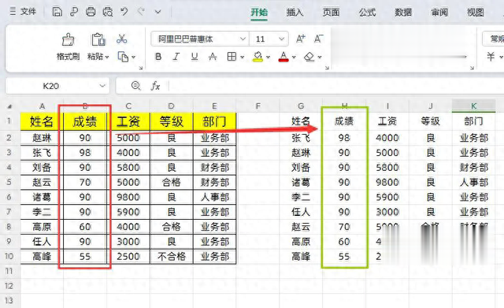
Task: Click cell H2 containing 98
Action: pos(344,138)
